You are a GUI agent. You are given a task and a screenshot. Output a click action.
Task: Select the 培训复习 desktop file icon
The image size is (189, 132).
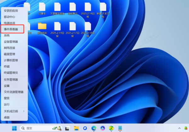[72, 9]
